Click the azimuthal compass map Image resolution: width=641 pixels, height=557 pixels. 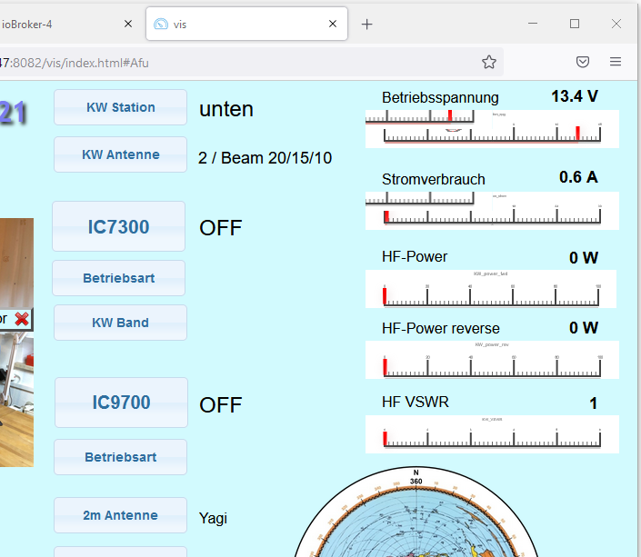point(416,512)
